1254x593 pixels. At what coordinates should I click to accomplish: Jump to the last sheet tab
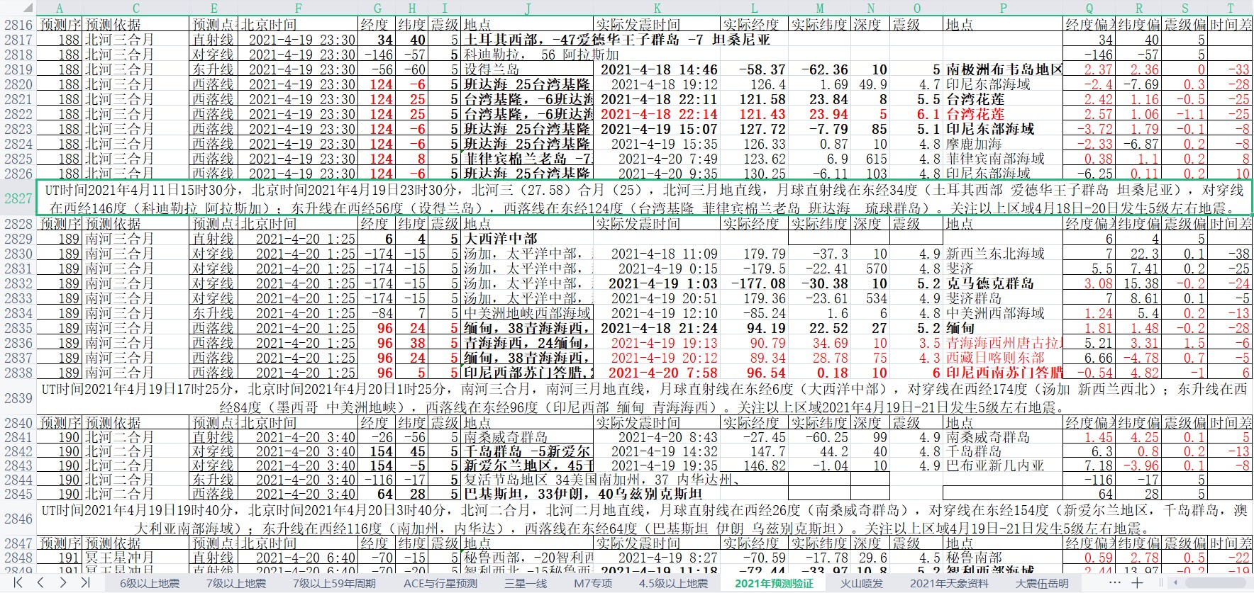coord(85,583)
